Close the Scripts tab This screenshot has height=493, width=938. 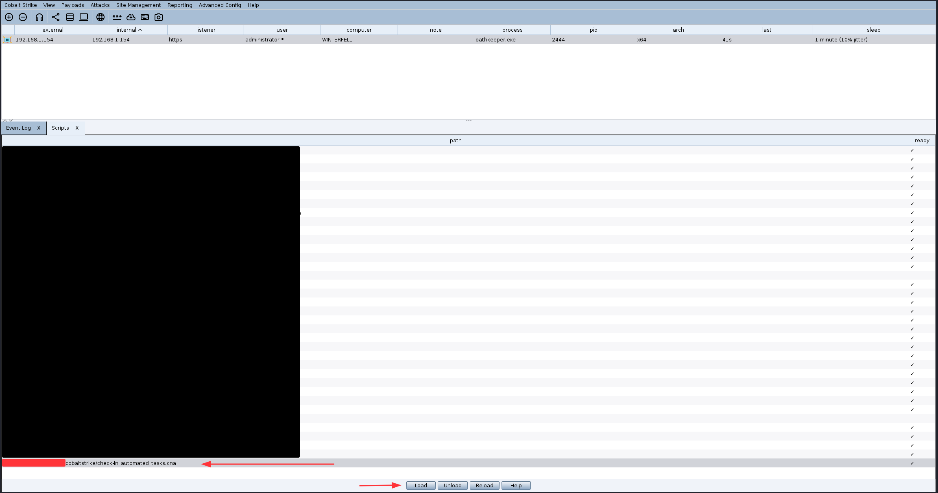(77, 128)
